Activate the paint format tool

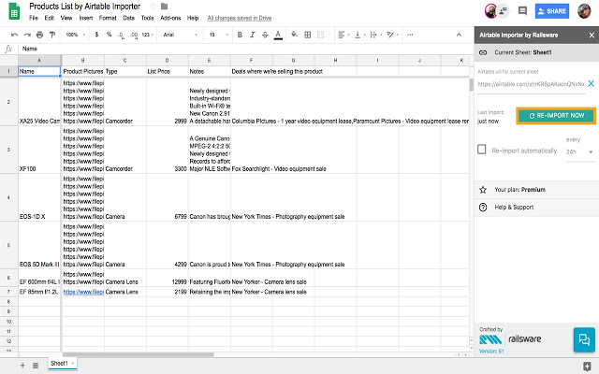[52, 35]
